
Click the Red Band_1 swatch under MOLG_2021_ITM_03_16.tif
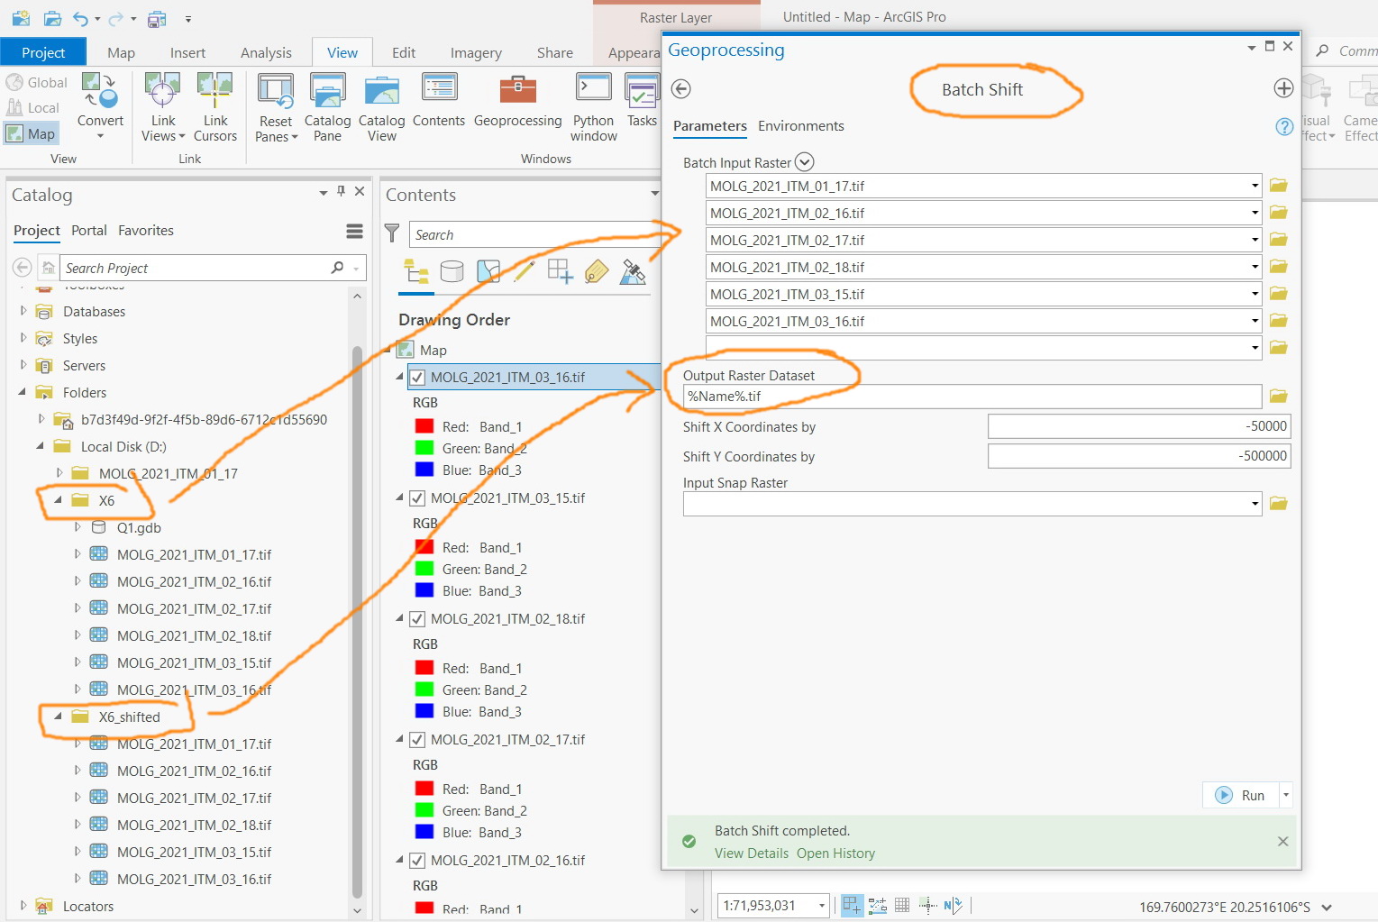[x=424, y=426]
